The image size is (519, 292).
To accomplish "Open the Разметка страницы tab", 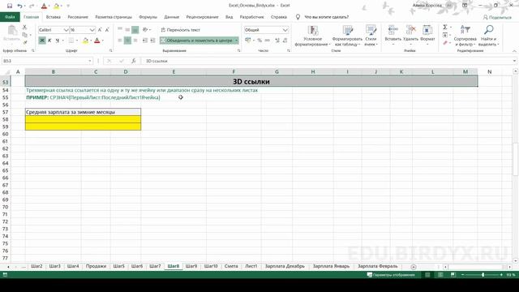I will (114, 17).
